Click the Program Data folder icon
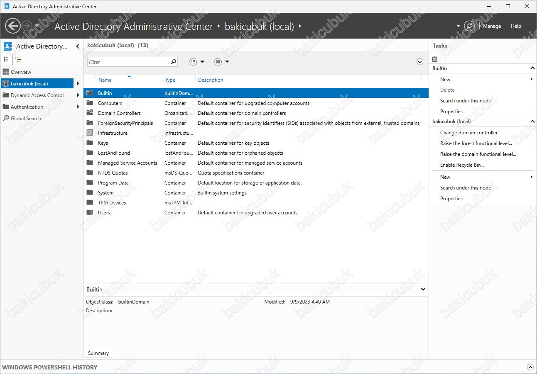Screen dimensions: 537x374 click(x=90, y=183)
